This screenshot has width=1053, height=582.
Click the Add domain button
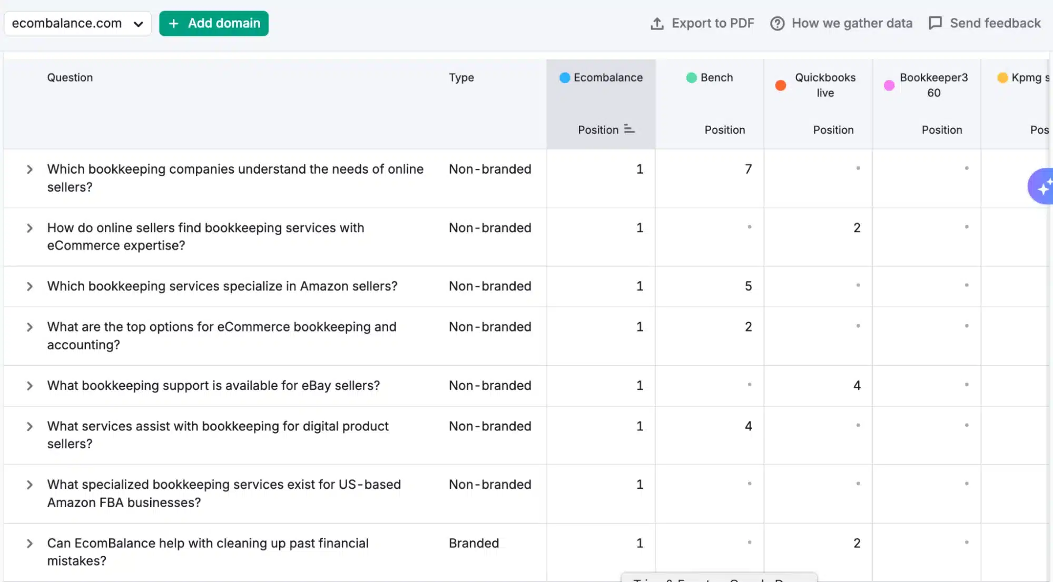(214, 23)
